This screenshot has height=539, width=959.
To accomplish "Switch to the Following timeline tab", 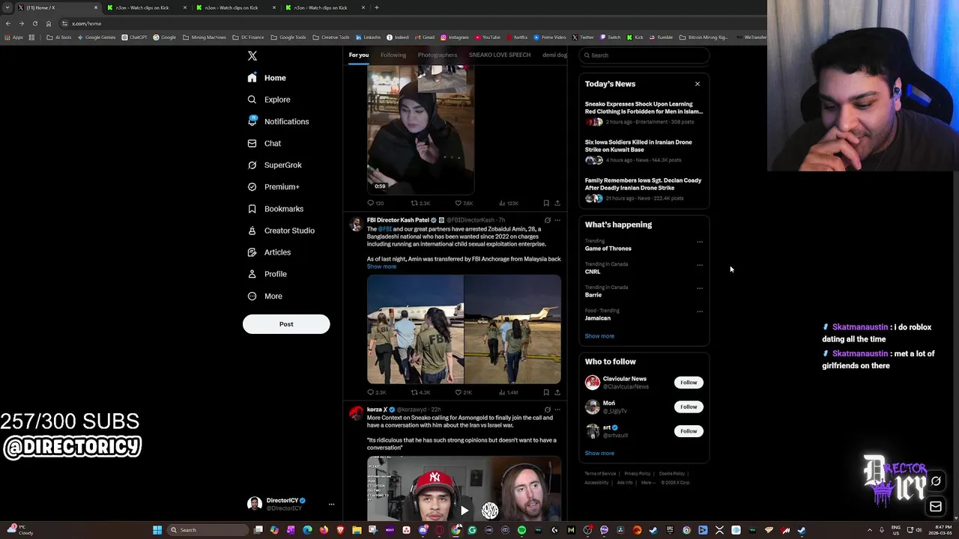I will (393, 55).
